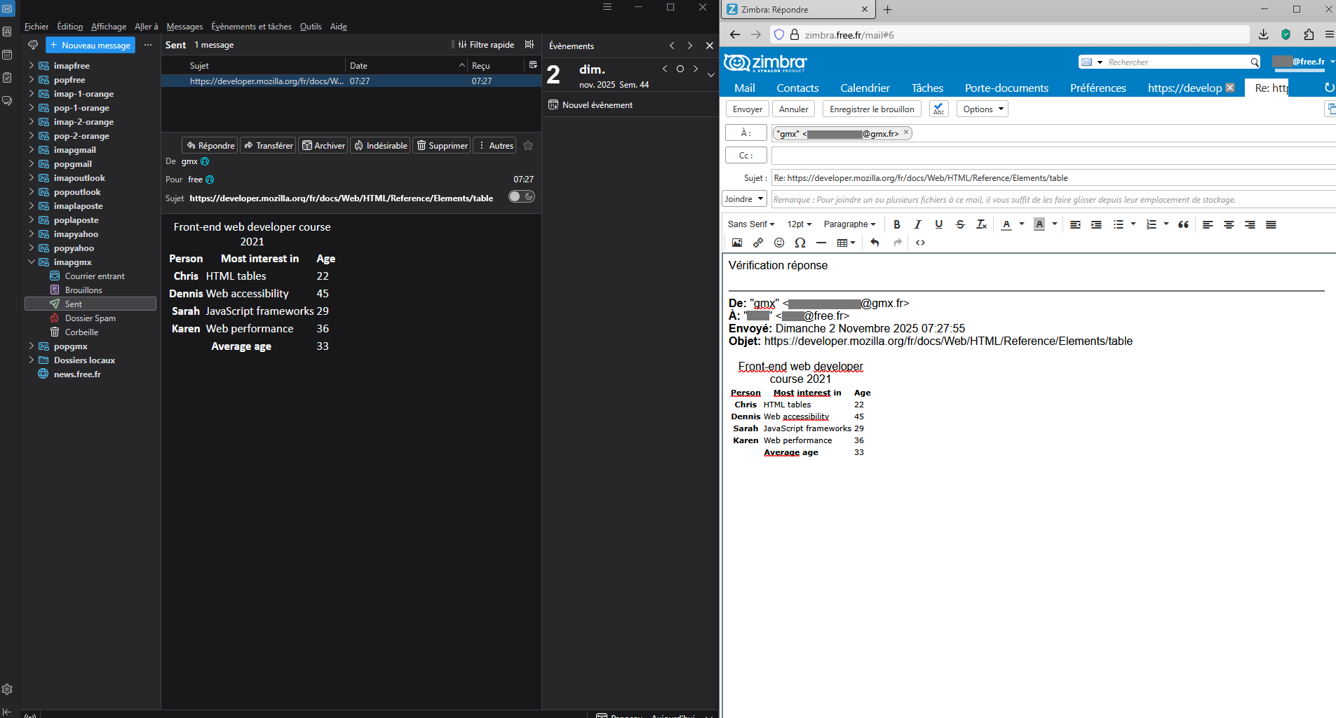Click the insert link icon in editor
1336x718 pixels.
(x=757, y=243)
